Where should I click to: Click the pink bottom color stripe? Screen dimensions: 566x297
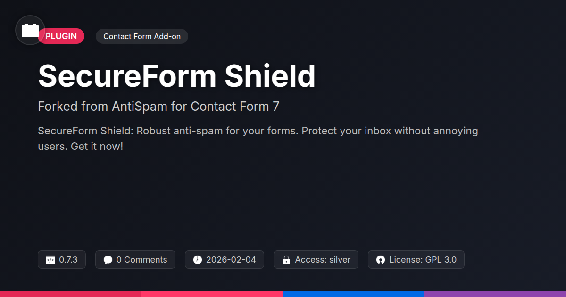212,294
